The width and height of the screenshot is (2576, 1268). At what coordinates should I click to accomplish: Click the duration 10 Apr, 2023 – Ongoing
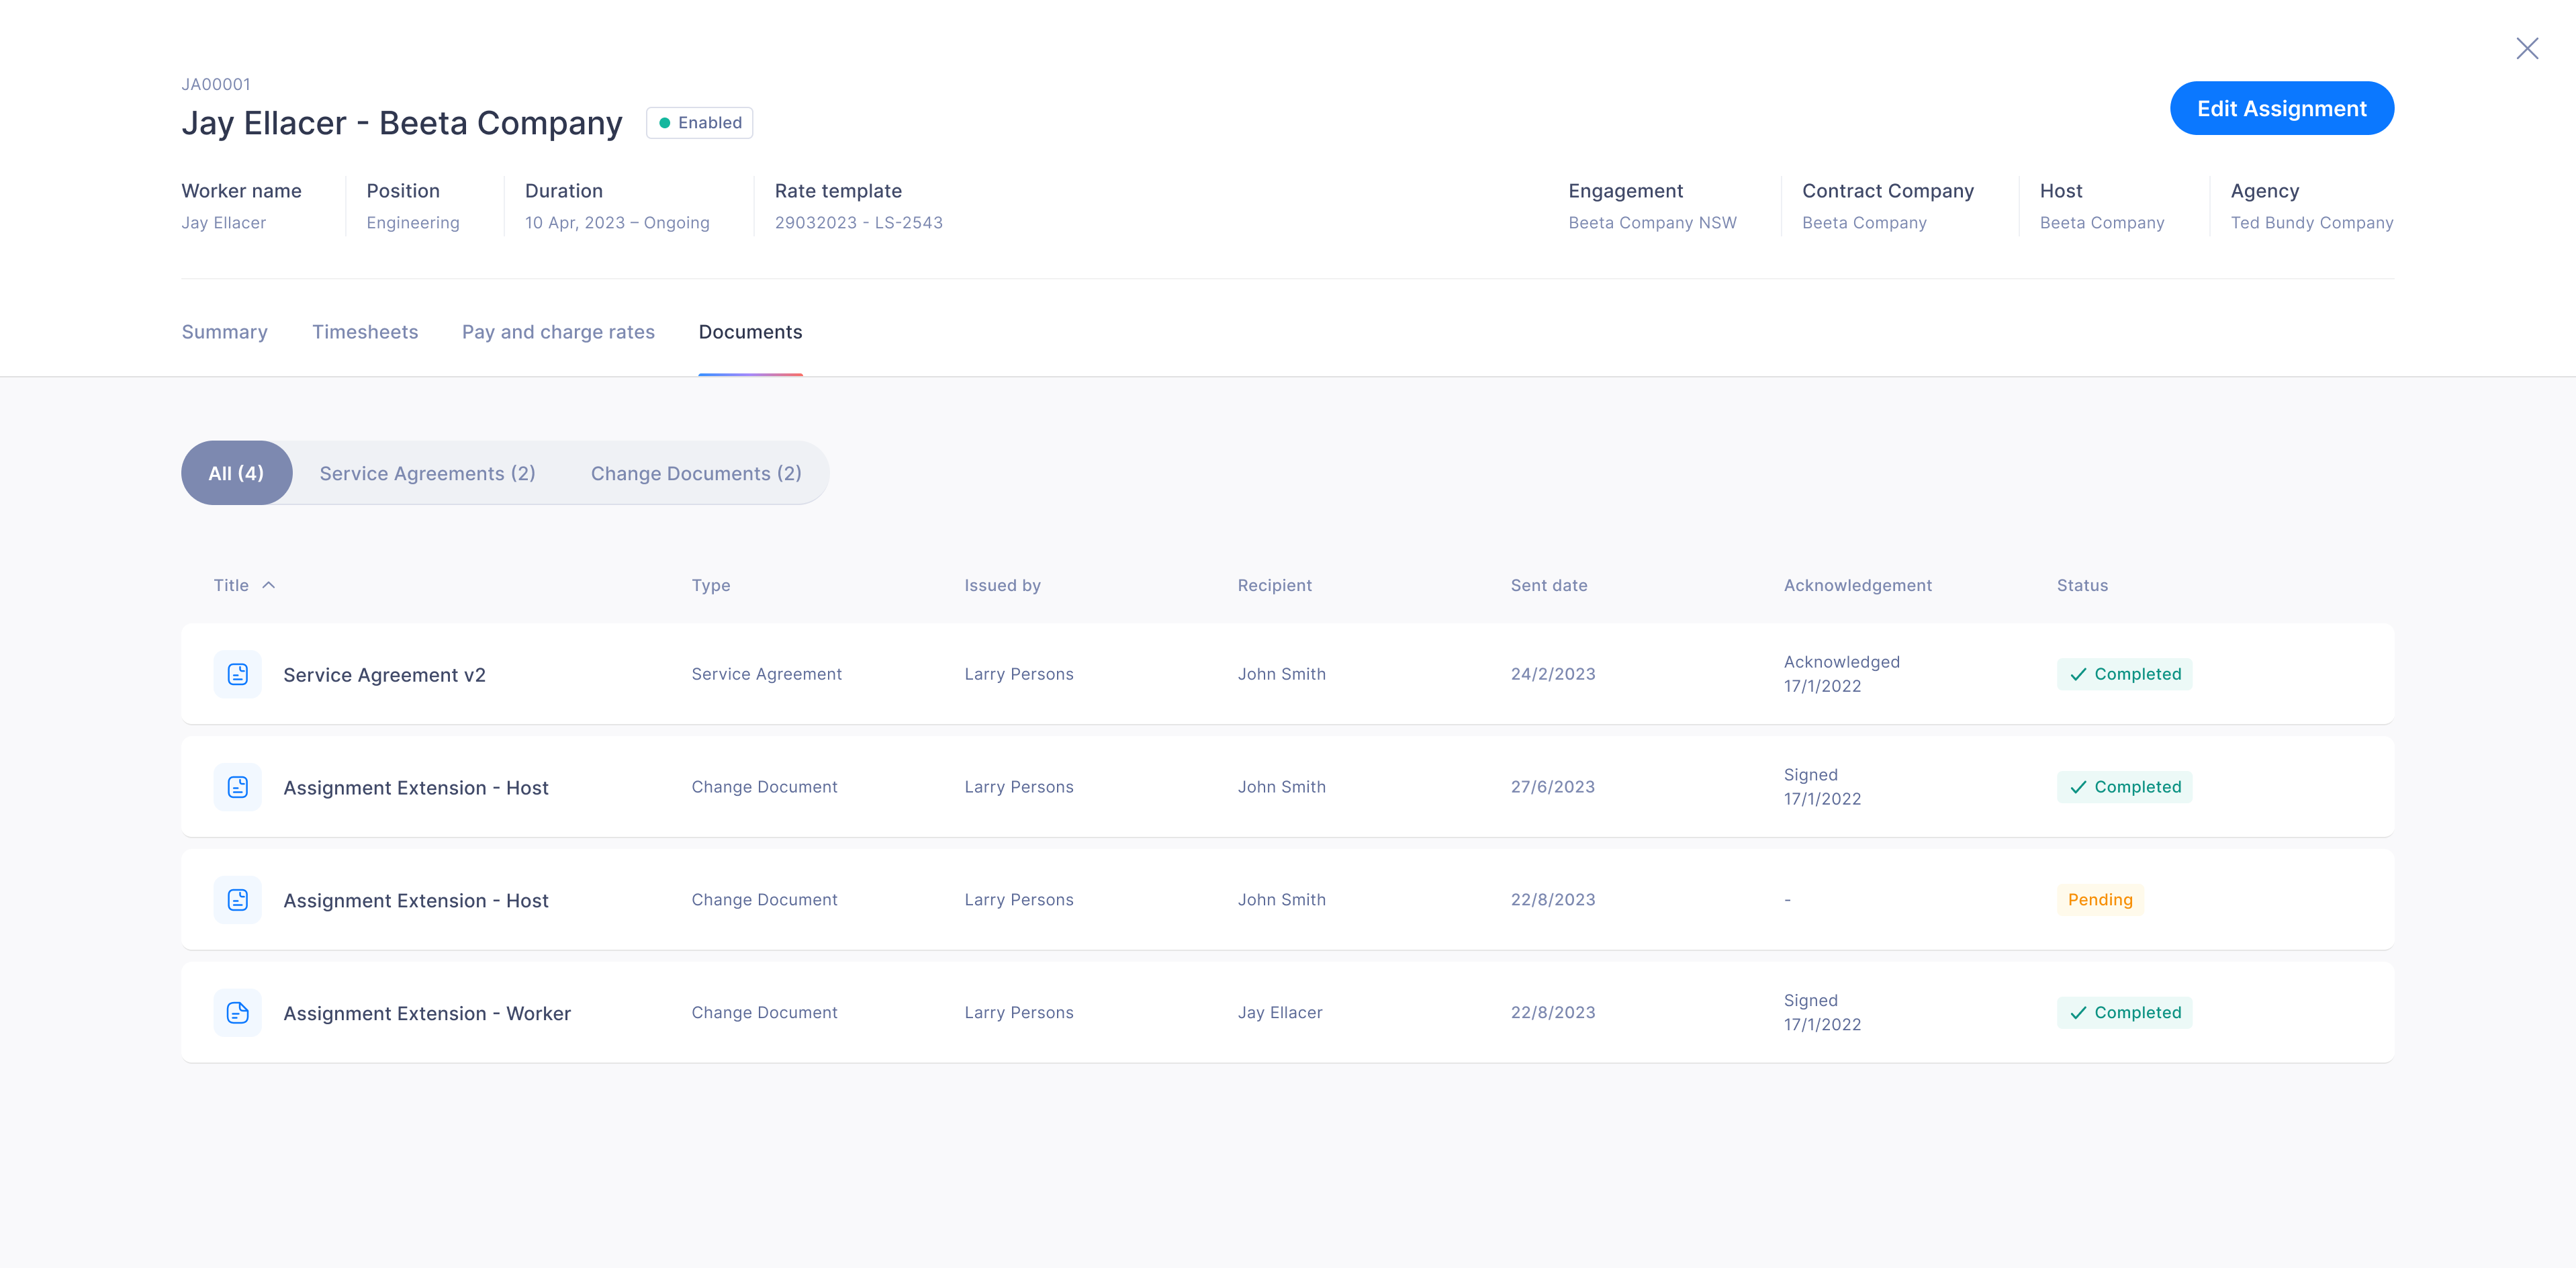point(617,223)
